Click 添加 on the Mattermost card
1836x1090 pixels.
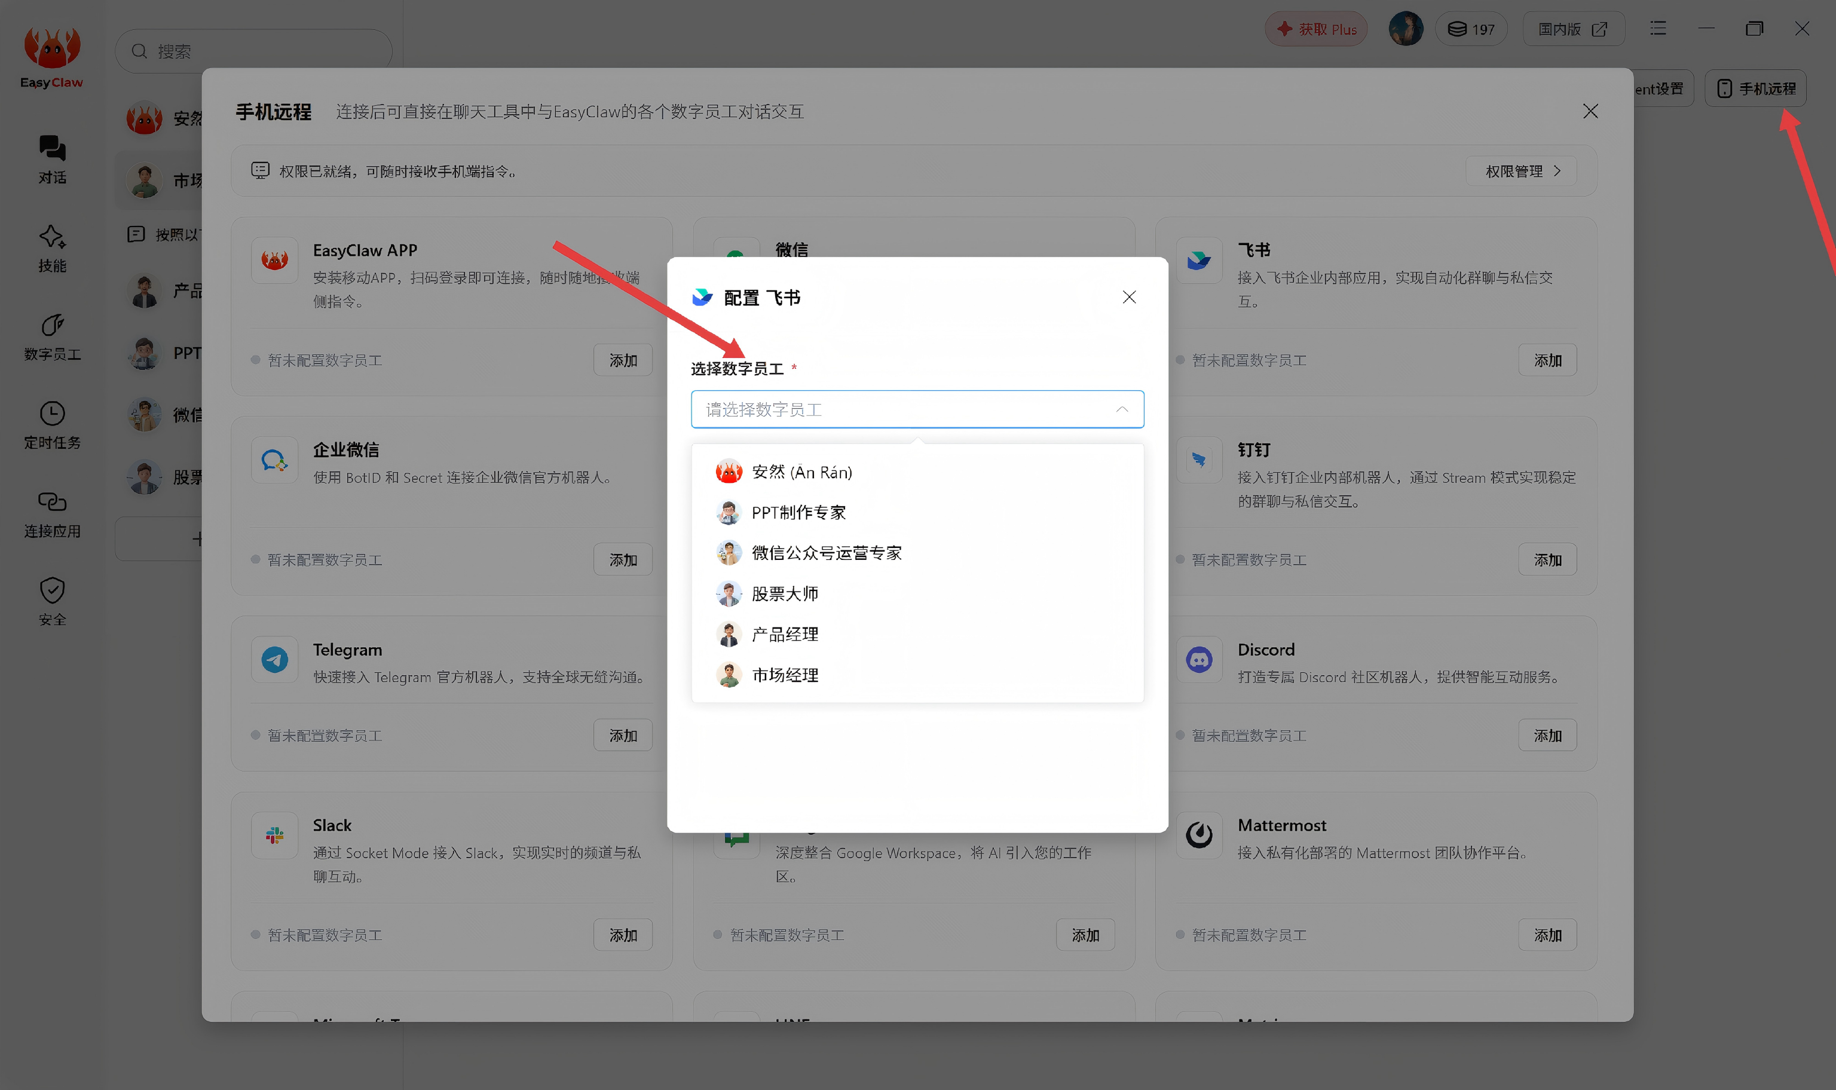point(1547,935)
